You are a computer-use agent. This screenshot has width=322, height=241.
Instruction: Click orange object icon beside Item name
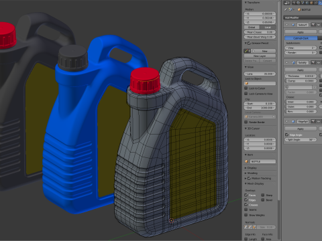point(247,161)
